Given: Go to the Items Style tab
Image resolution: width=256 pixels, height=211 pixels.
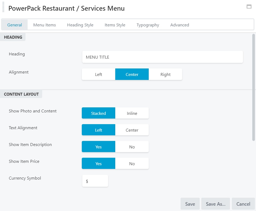Looking at the screenshot, I should pyautogui.click(x=115, y=25).
